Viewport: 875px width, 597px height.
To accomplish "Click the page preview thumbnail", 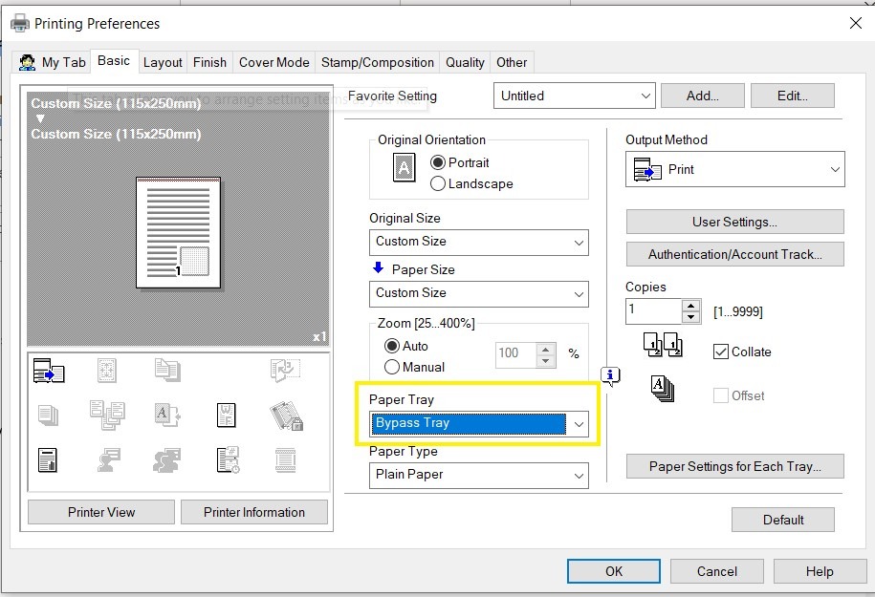I will [178, 232].
